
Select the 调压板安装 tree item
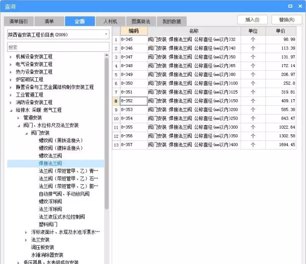(x=42, y=247)
